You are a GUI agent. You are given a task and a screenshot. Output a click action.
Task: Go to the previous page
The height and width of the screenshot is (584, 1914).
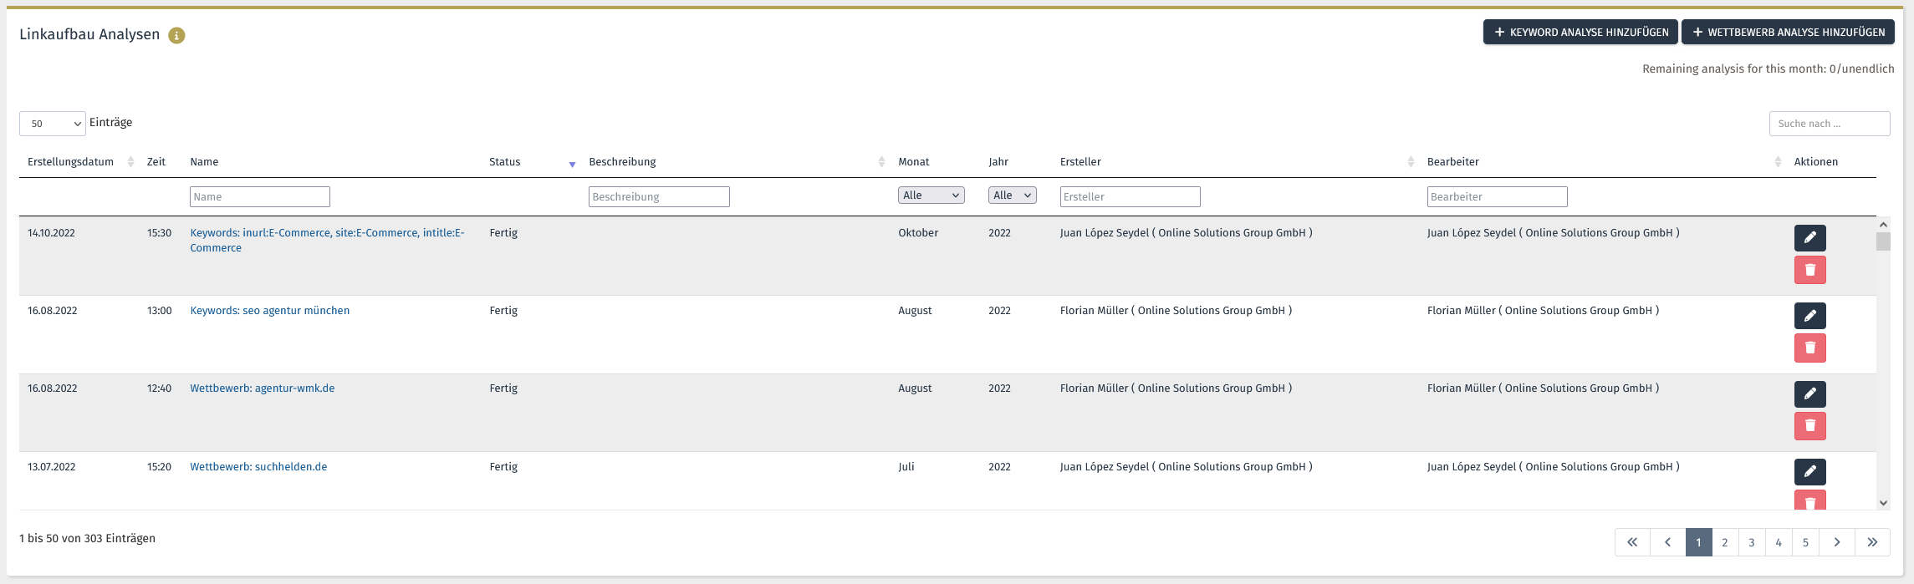(x=1667, y=542)
